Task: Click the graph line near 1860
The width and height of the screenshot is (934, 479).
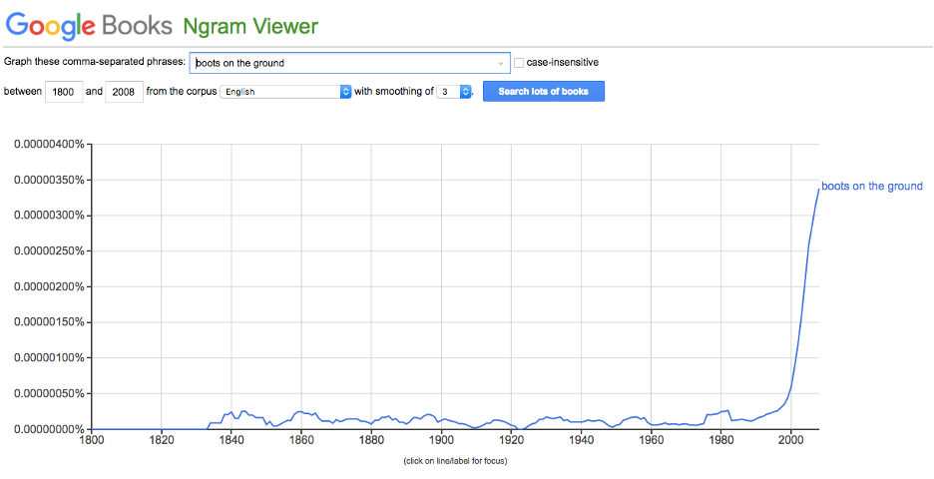Action: point(301,411)
